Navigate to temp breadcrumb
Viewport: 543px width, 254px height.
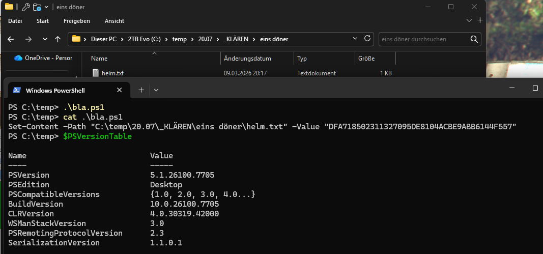(x=179, y=39)
